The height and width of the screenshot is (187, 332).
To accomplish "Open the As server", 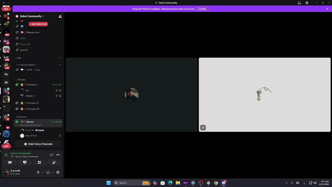I will (x=6, y=74).
